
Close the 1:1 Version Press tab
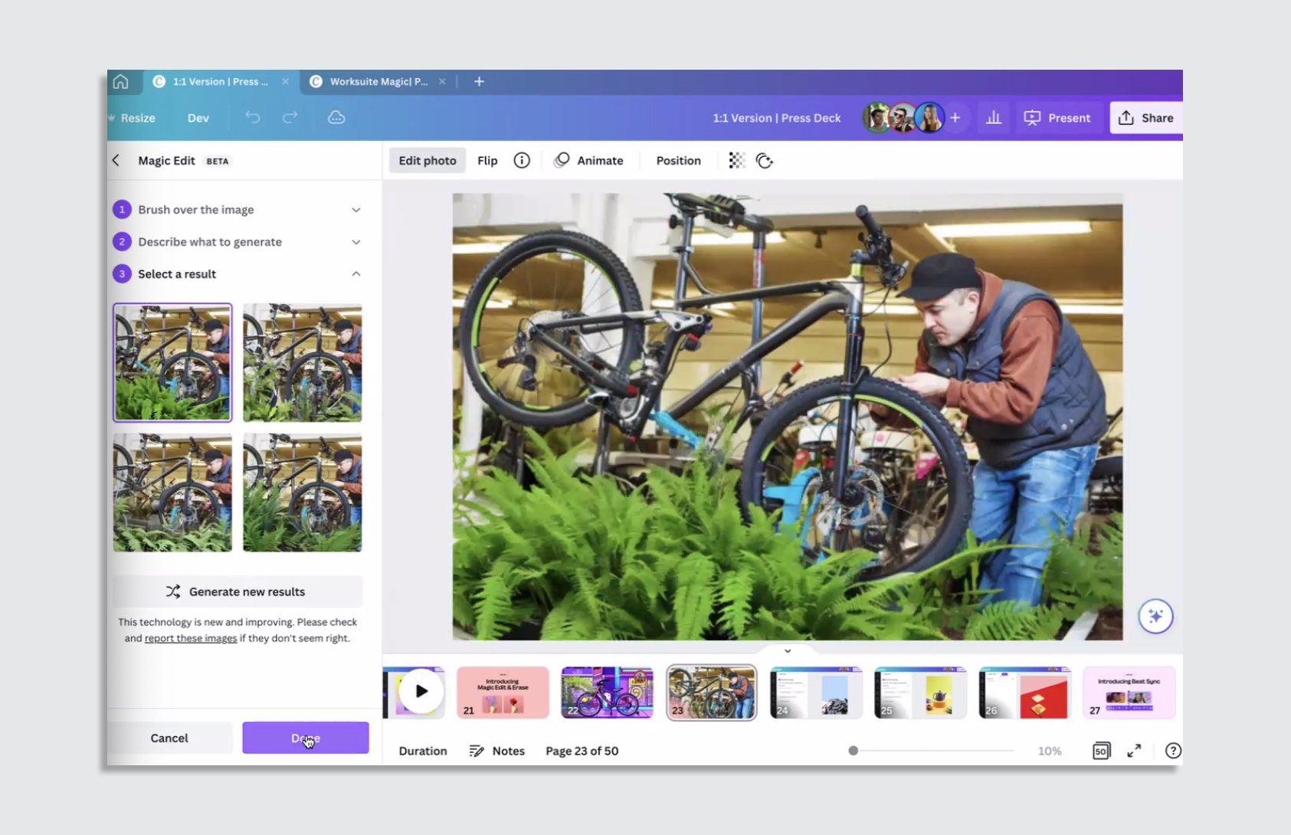point(285,81)
